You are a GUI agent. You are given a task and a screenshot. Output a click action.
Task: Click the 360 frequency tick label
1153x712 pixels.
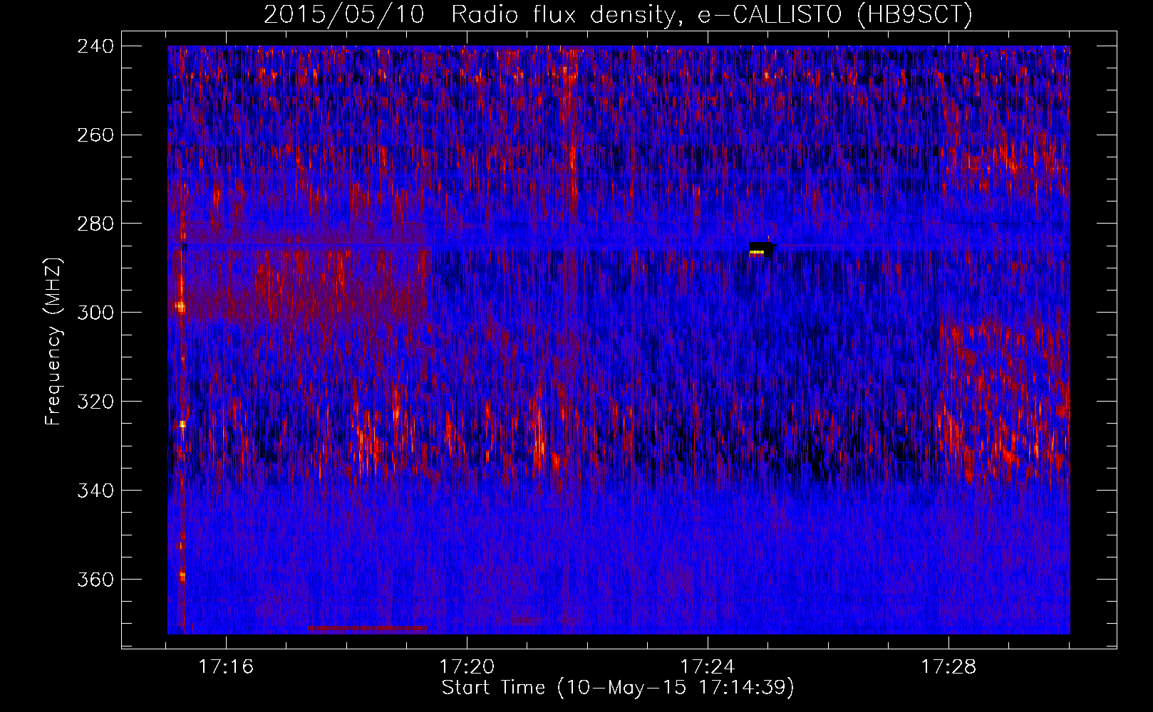click(x=95, y=580)
